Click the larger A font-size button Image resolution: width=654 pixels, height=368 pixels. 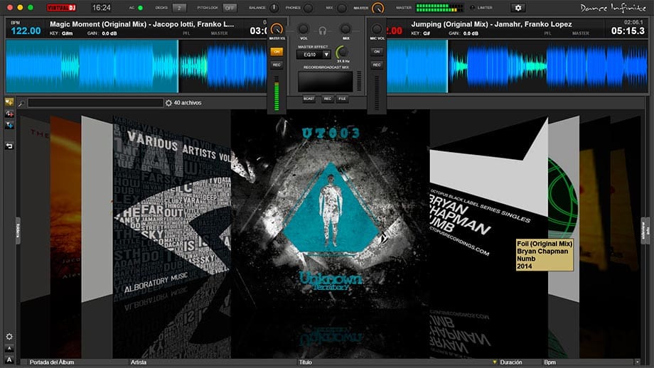(9, 359)
